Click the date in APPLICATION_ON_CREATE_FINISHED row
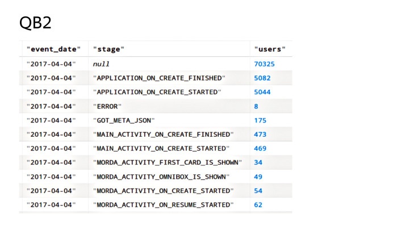Image resolution: width=397 pixels, height=248 pixels. pyautogui.click(x=51, y=78)
